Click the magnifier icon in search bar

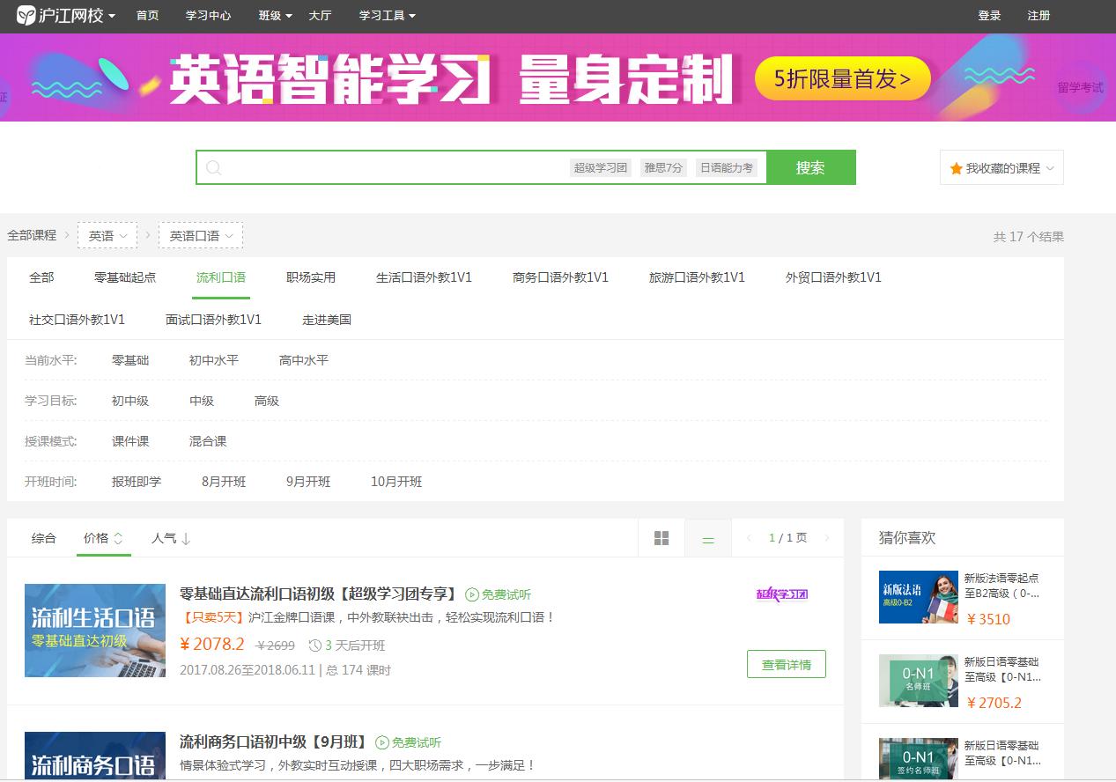214,167
